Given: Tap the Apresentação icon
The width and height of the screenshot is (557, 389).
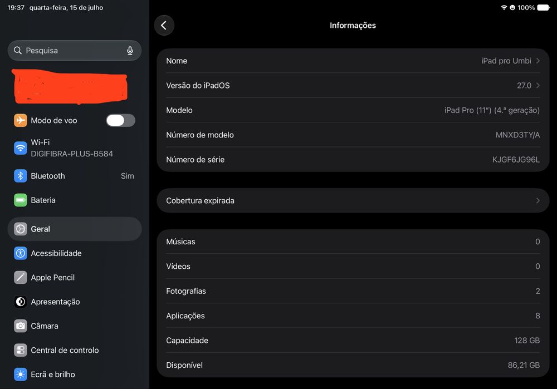Looking at the screenshot, I should (x=20, y=302).
